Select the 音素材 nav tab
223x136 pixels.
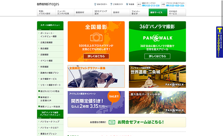[121, 13]
